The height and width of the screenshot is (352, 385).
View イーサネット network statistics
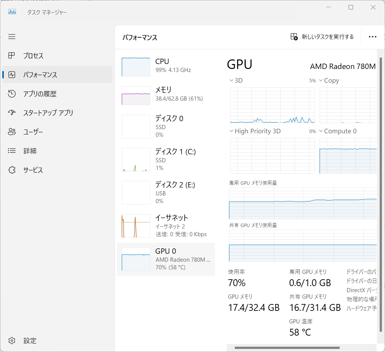pos(166,226)
